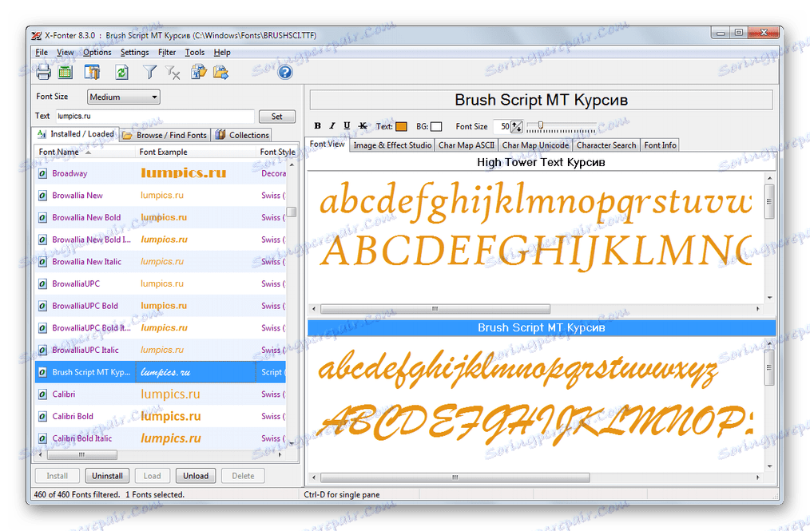
Task: Open the Help menu
Action: pos(222,52)
